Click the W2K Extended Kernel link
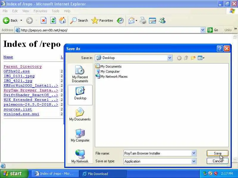 (31, 100)
